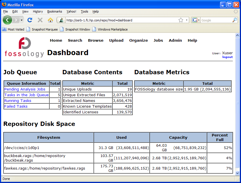Click the Stop loading X icon
Viewport: 241px width, 183px height.
click(x=40, y=20)
